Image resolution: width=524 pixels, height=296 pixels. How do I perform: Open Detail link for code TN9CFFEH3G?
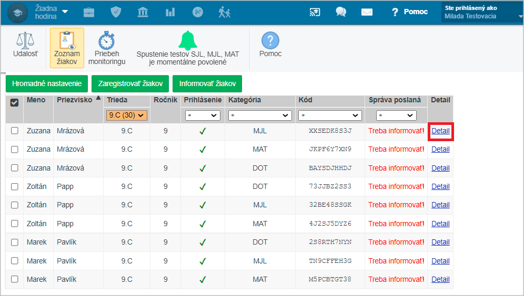[440, 261]
